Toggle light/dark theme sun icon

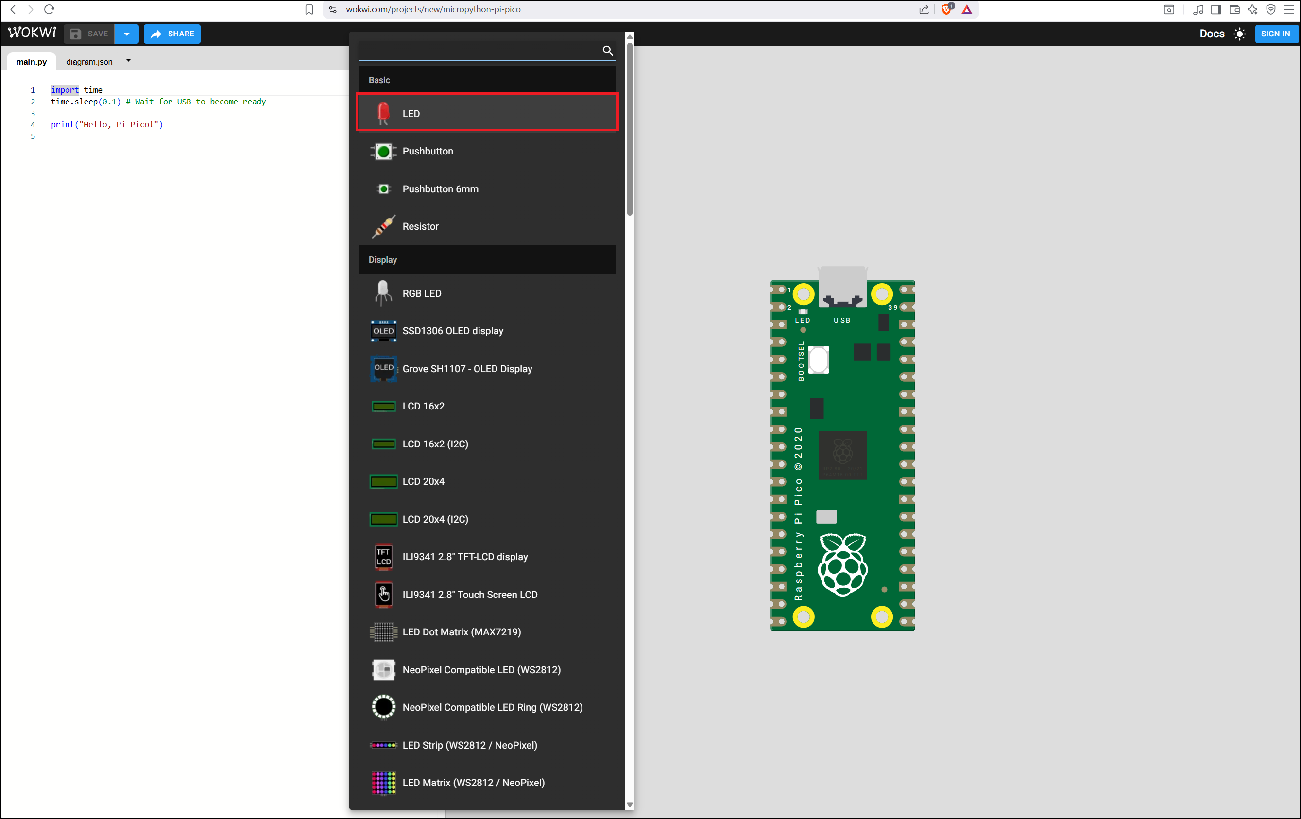click(1239, 34)
